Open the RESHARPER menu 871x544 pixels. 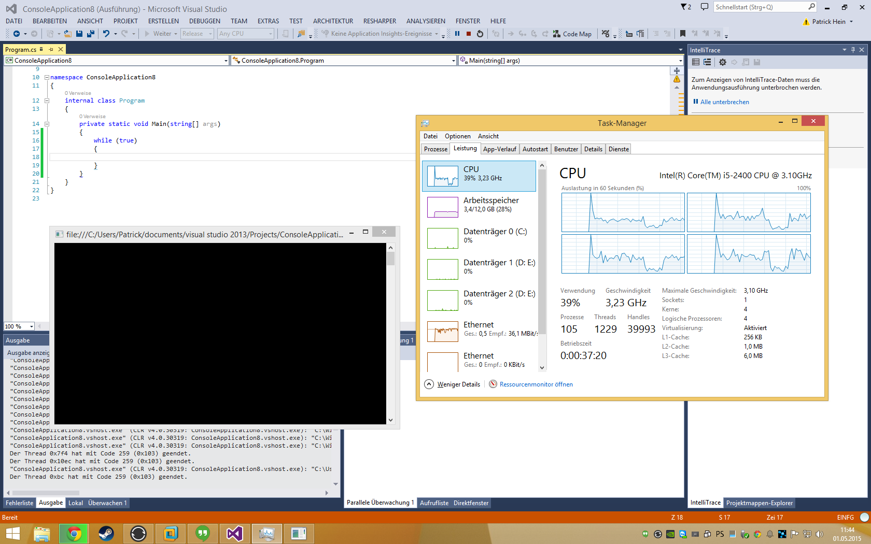click(x=380, y=21)
